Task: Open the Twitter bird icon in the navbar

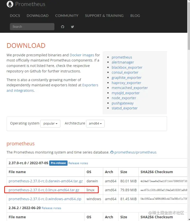Action: [x=72, y=27]
